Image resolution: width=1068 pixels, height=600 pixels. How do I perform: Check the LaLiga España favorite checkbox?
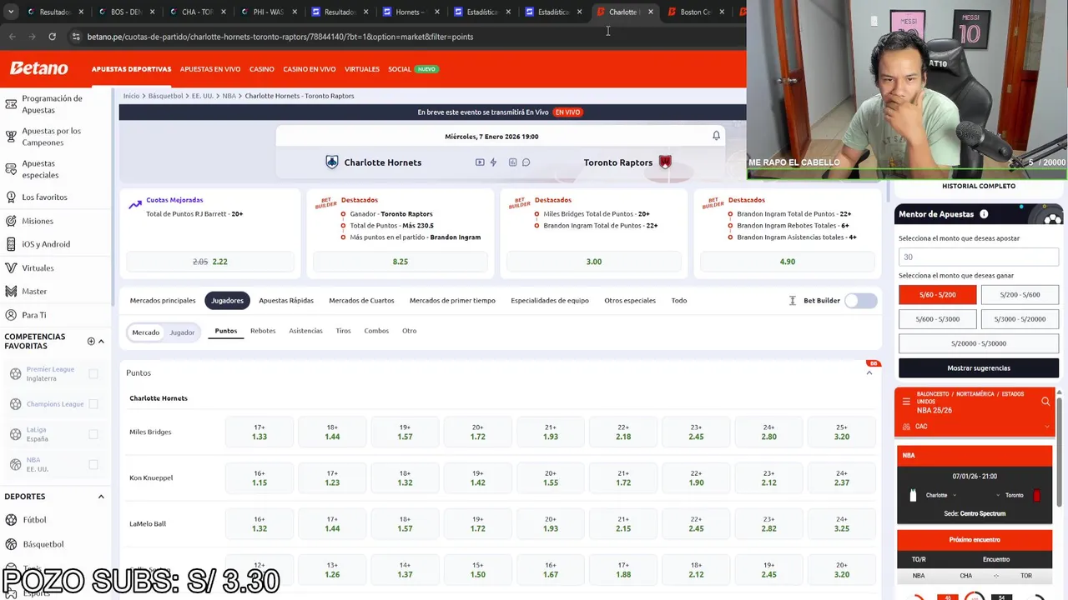(x=93, y=434)
